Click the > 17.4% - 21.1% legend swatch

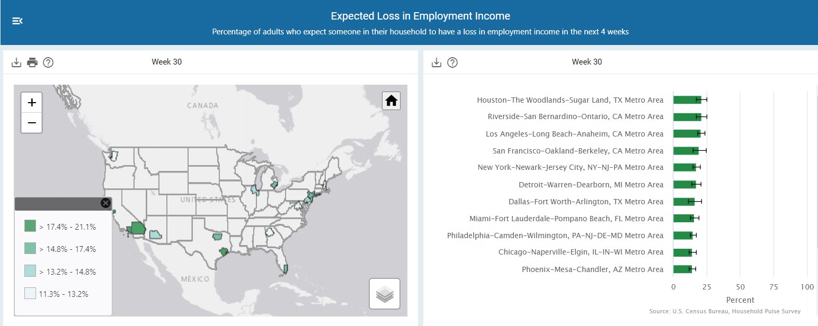click(x=30, y=227)
